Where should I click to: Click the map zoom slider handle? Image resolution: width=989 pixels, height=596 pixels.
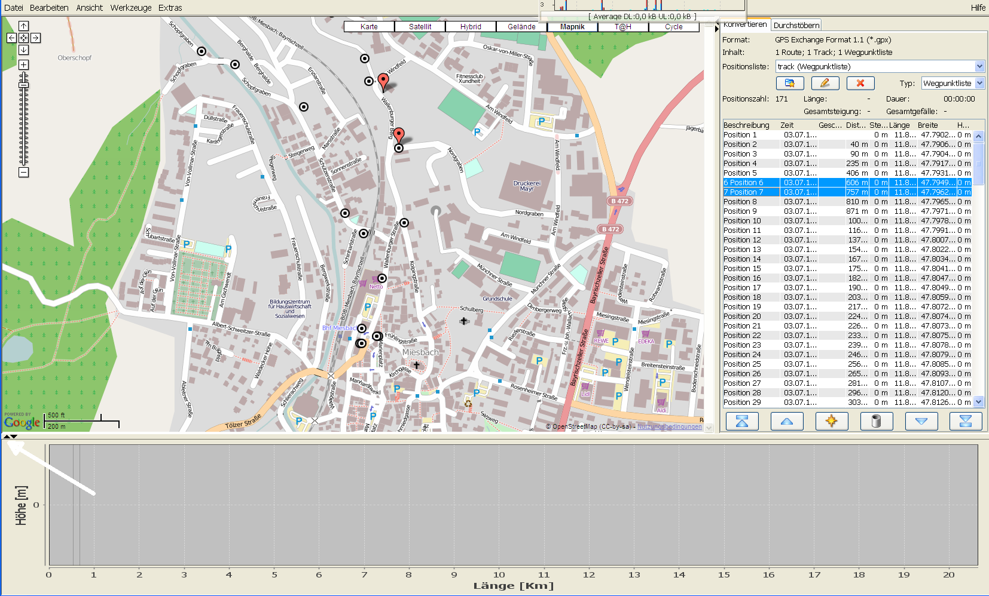click(x=23, y=85)
